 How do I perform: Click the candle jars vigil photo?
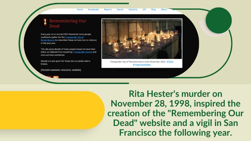coord(142,39)
